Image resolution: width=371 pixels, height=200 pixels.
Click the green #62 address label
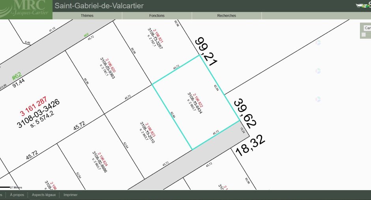point(17,76)
